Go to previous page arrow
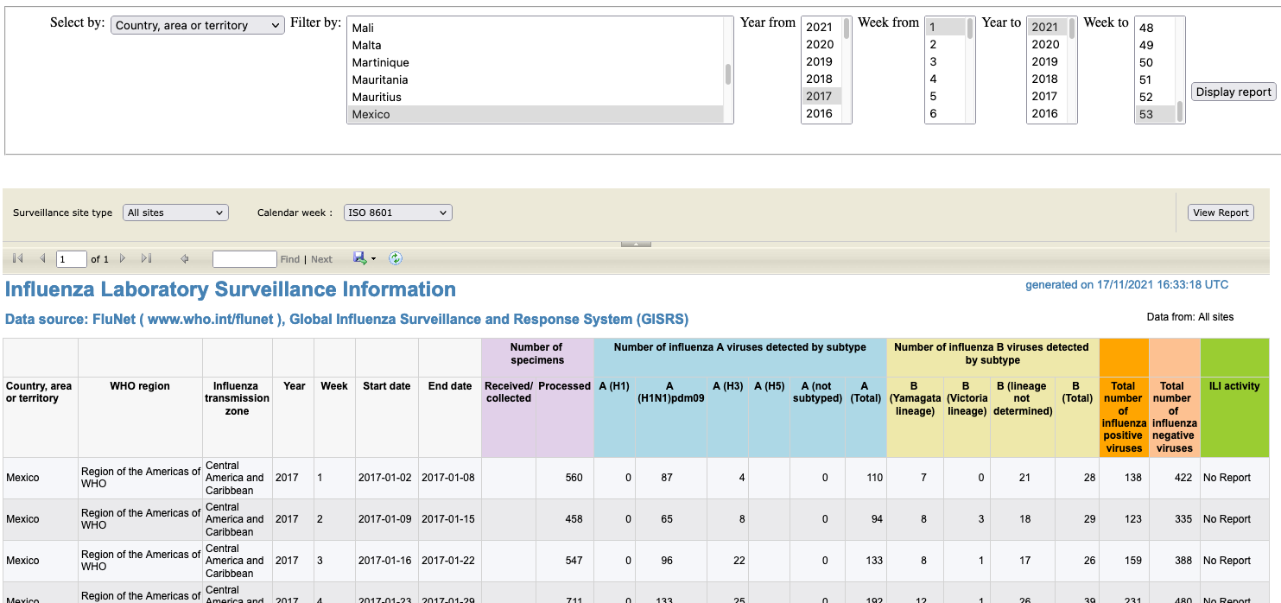This screenshot has width=1281, height=603. coord(42,258)
